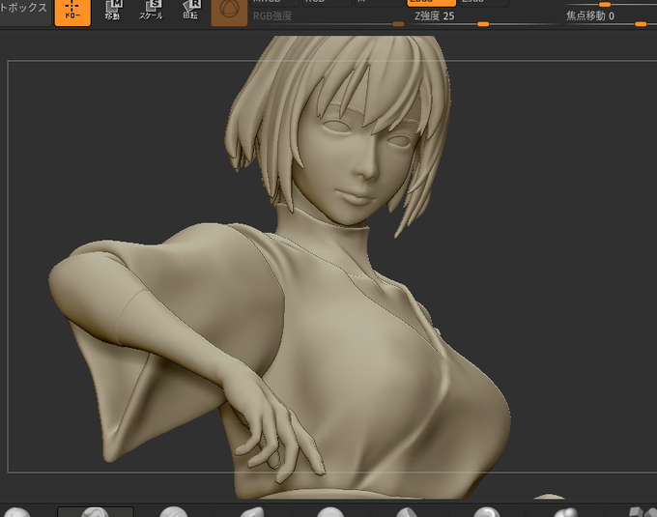
Task: Toggle the Mrgb mode button
Action: pos(275,3)
